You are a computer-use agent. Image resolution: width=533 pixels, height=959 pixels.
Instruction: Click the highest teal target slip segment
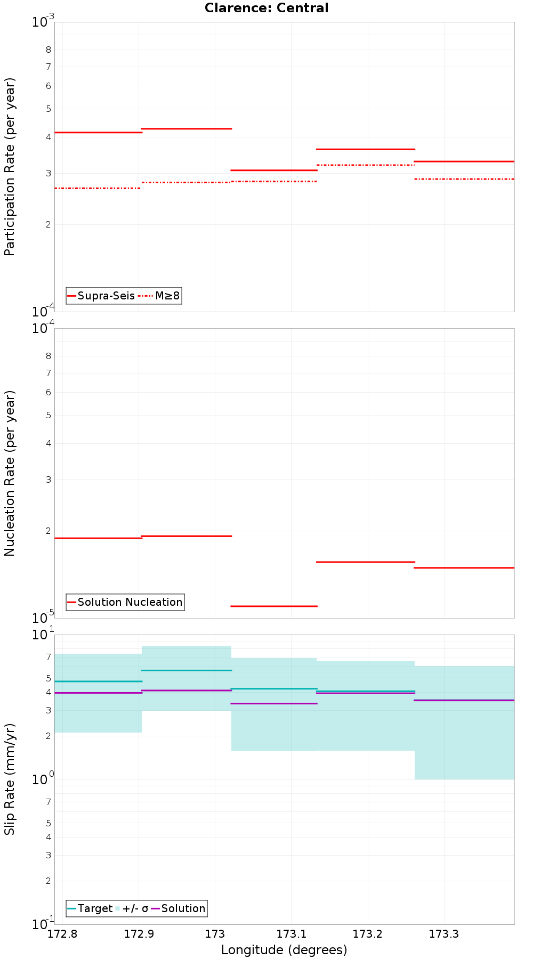[x=187, y=670]
